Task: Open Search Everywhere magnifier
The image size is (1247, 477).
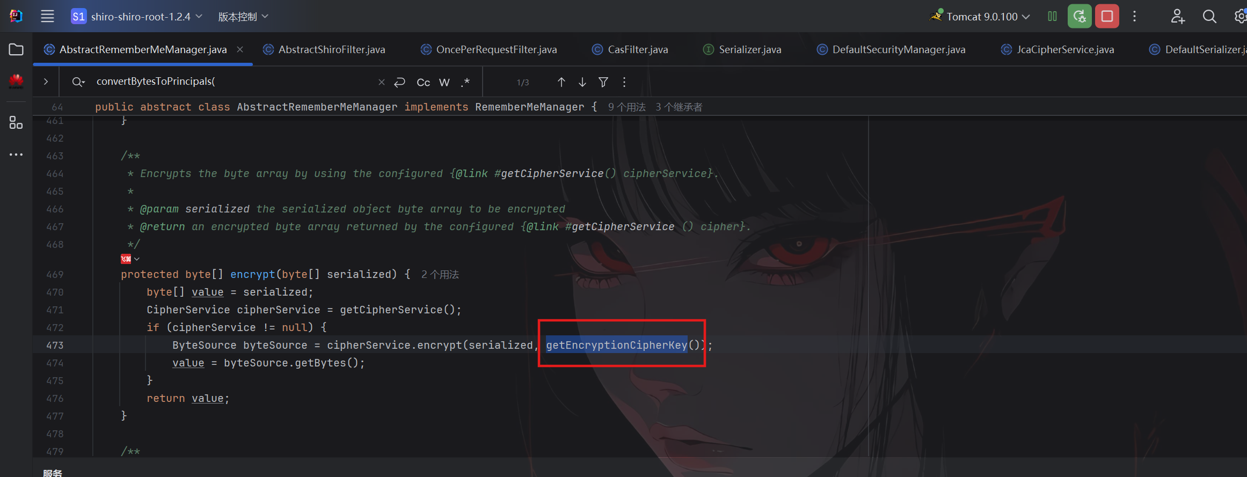Action: click(x=1209, y=16)
